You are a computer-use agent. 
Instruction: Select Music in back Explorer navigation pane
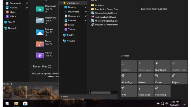click(12, 12)
